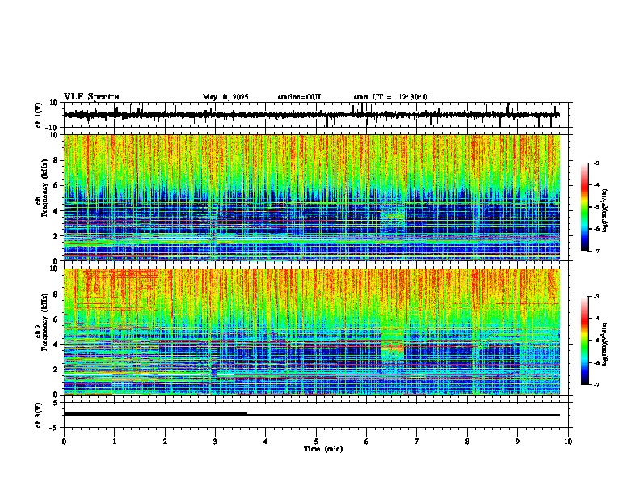Click the "-3" label on ch.2 color scale
The image size is (640, 495).
(596, 297)
